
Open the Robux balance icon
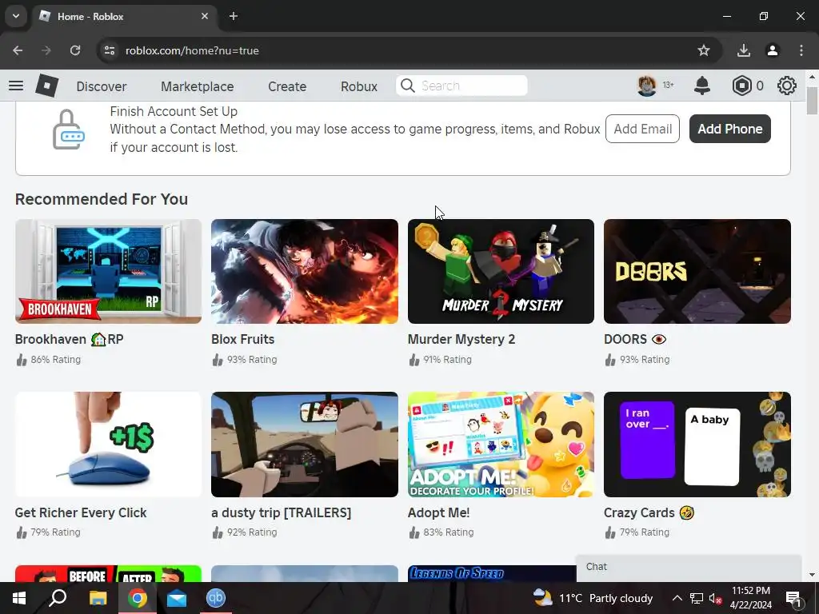[x=741, y=86]
